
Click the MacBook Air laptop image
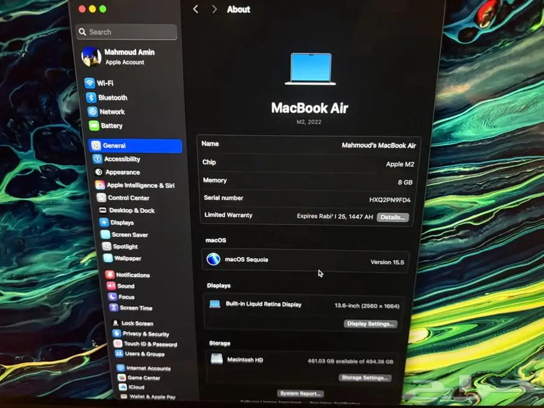311,69
